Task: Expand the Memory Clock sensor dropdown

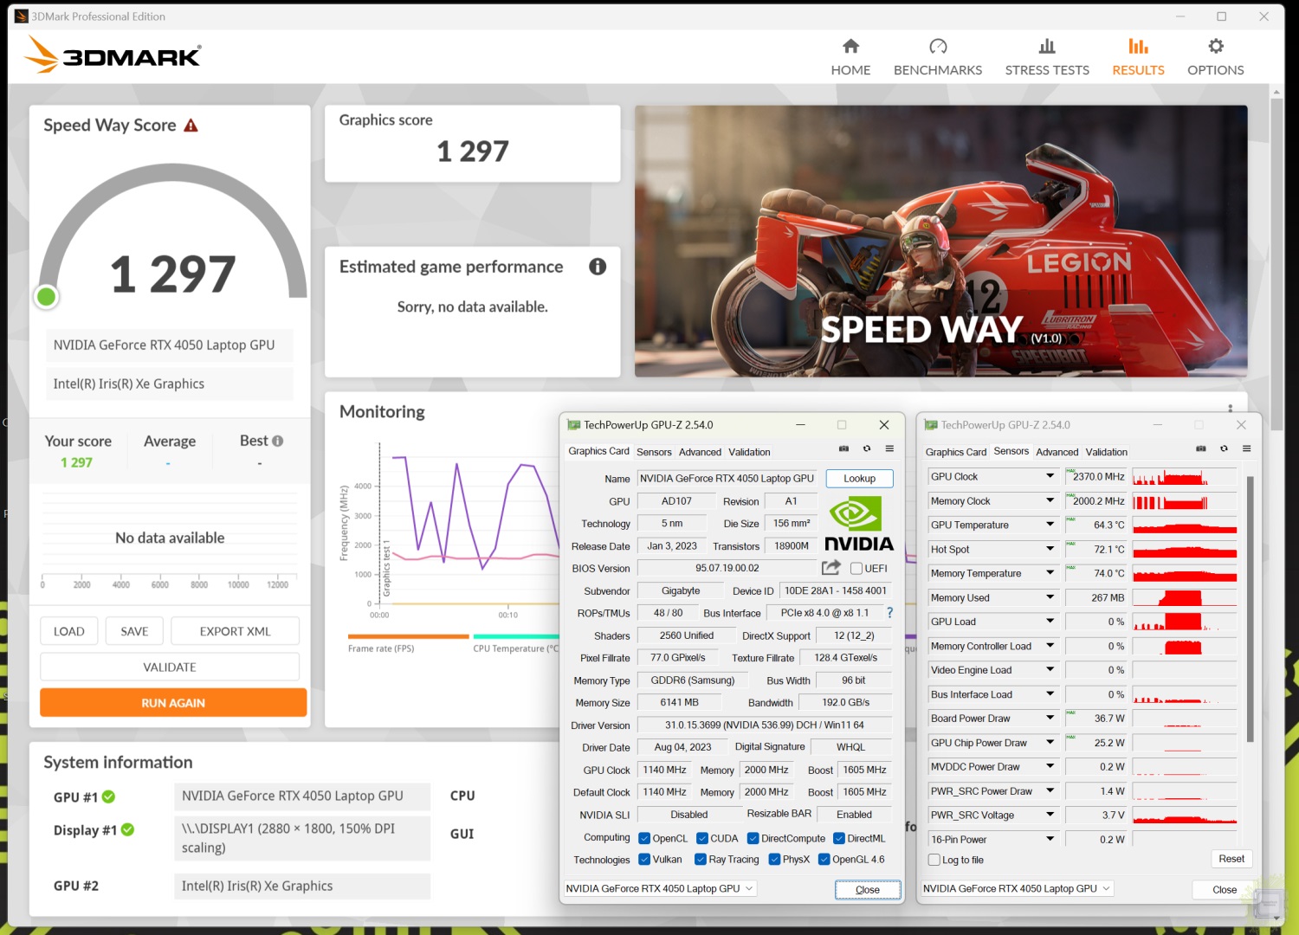Action: point(1050,500)
